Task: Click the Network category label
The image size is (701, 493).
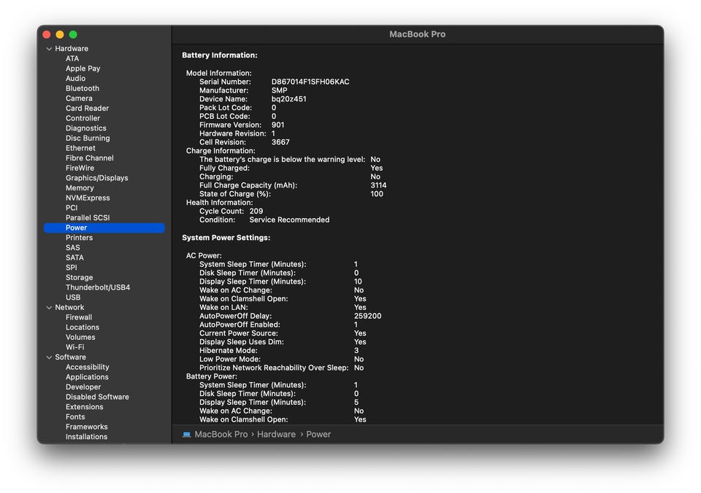Action: 69,307
